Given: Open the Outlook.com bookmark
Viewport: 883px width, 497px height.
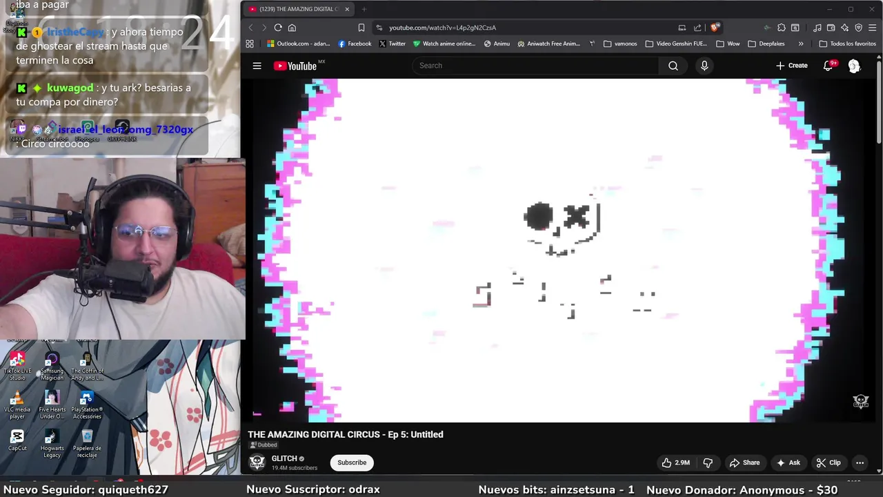Looking at the screenshot, I should (298, 43).
